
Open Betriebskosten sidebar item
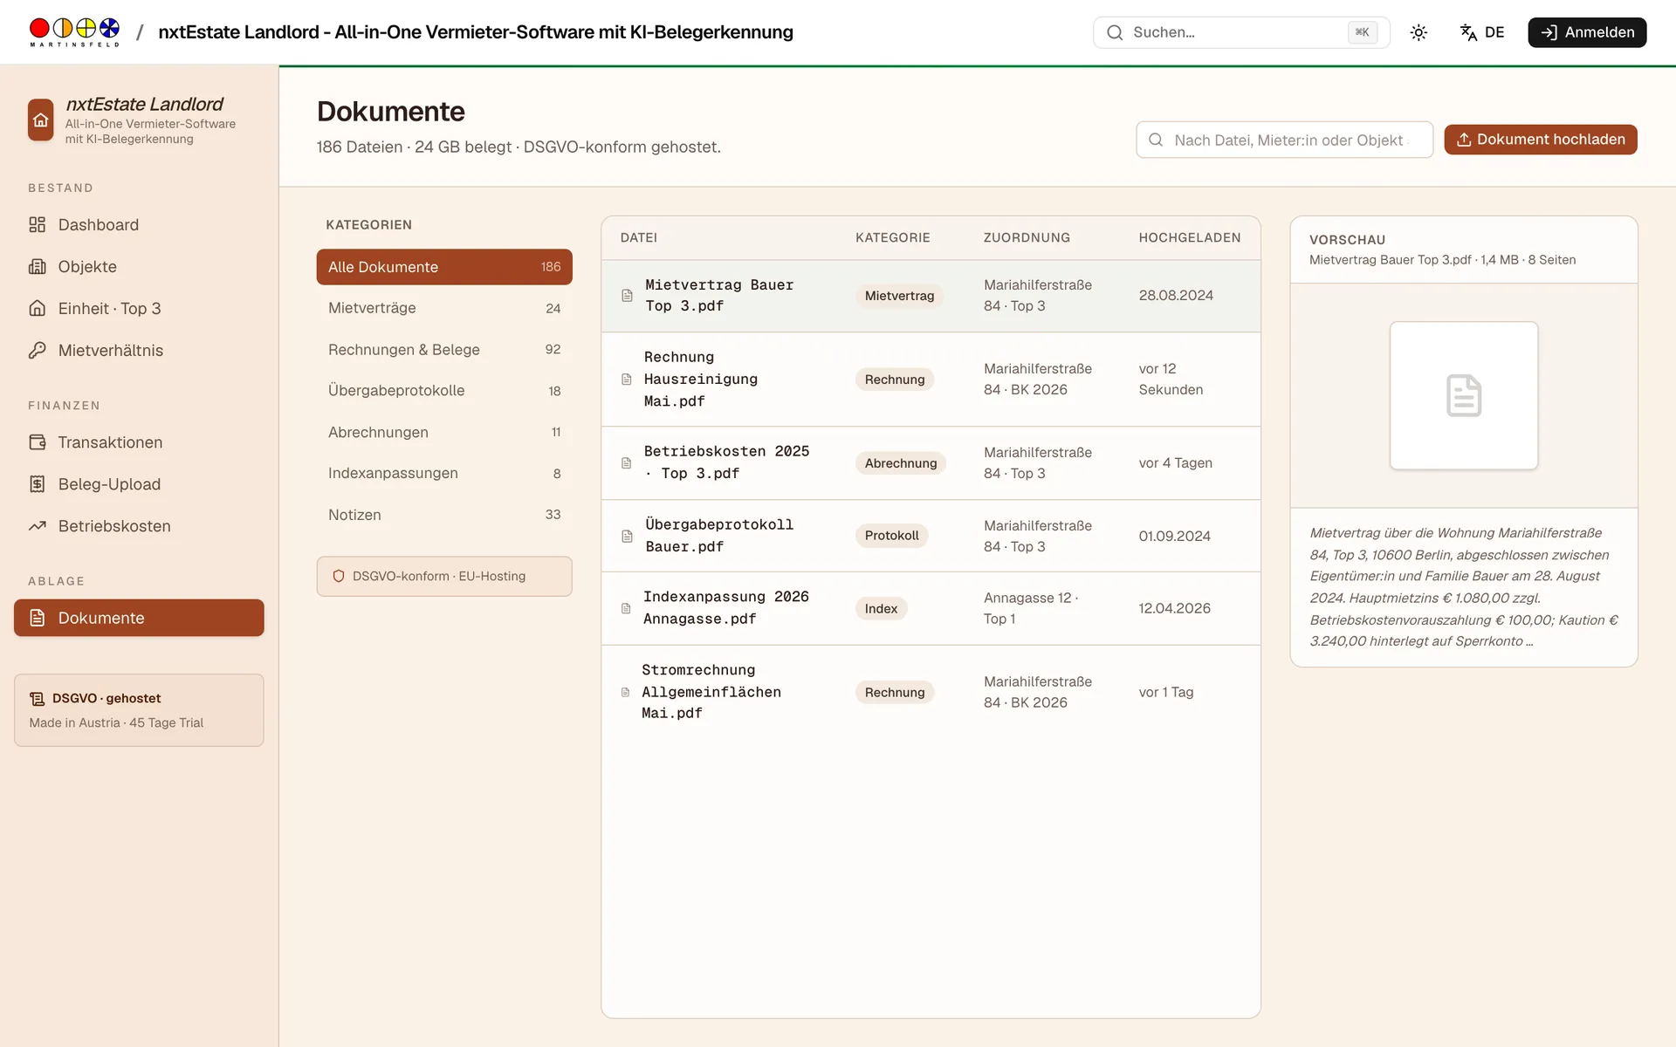tap(139, 526)
